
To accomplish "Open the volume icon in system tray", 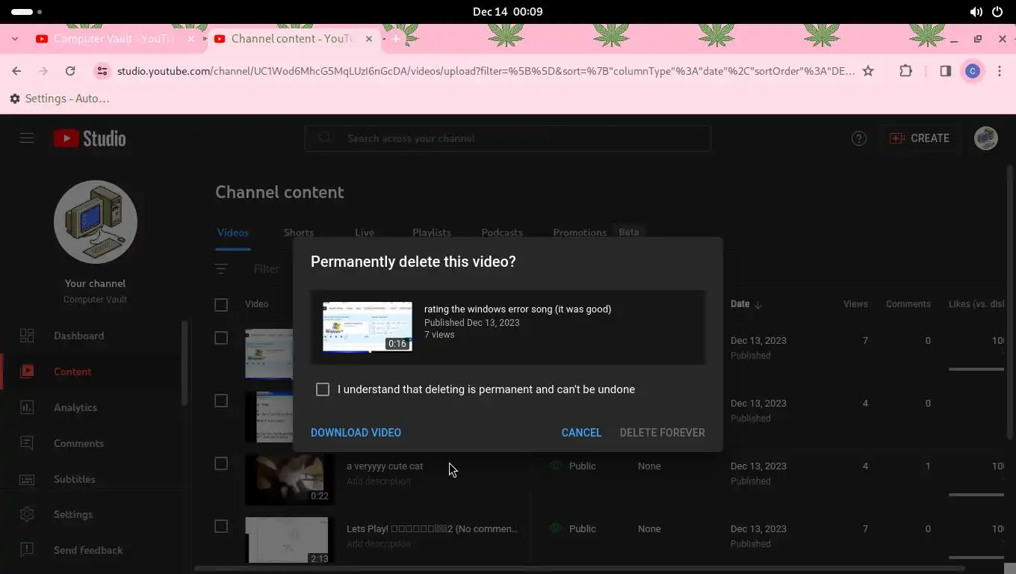I will 976,12.
